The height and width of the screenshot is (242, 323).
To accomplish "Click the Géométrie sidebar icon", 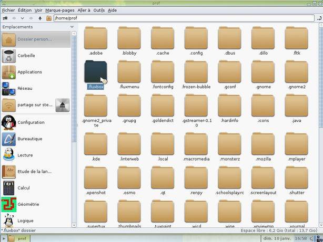I will click(x=8, y=205).
